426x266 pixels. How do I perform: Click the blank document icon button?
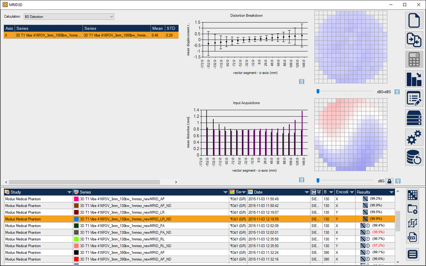pyautogui.click(x=414, y=20)
